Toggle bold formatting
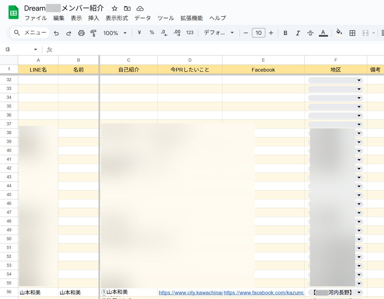This screenshot has width=384, height=299. click(285, 33)
